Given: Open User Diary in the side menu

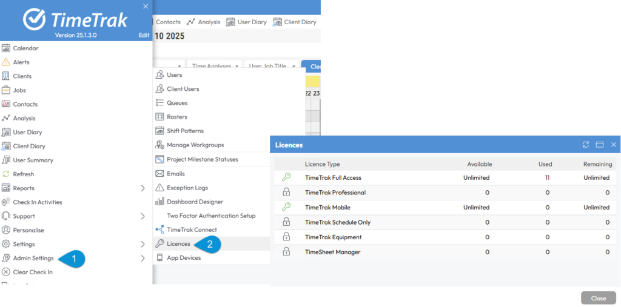Looking at the screenshot, I should click(x=27, y=132).
